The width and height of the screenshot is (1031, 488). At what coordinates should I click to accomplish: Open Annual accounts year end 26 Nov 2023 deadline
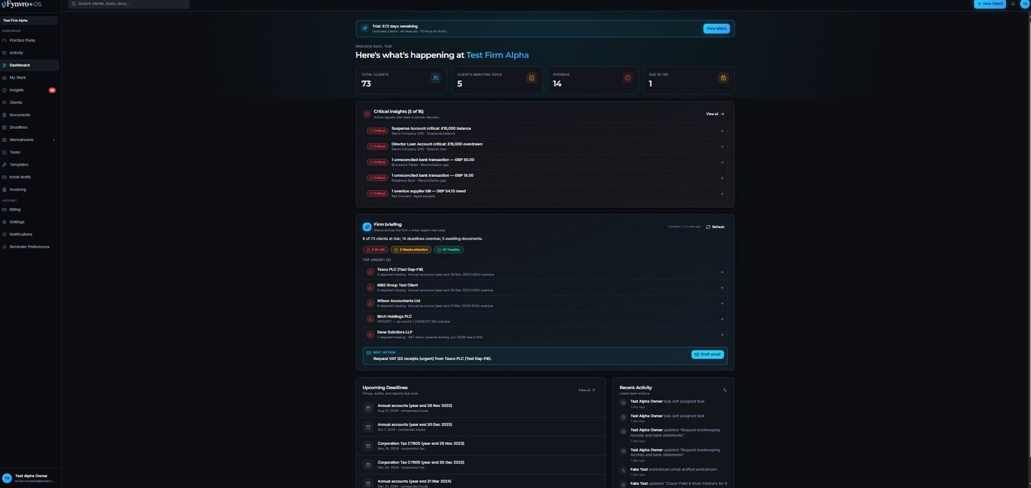tap(481, 408)
